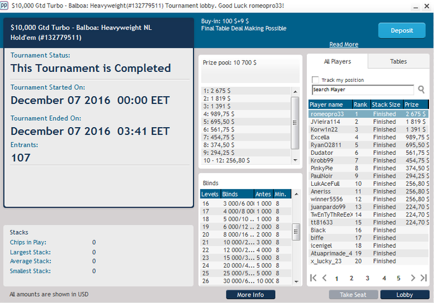Open page 3 of players list
434x303 pixels.
[x=367, y=278]
